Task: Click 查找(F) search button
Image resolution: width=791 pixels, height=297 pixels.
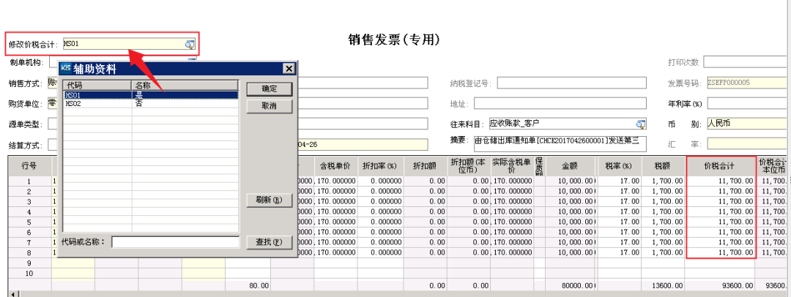Action: (270, 242)
